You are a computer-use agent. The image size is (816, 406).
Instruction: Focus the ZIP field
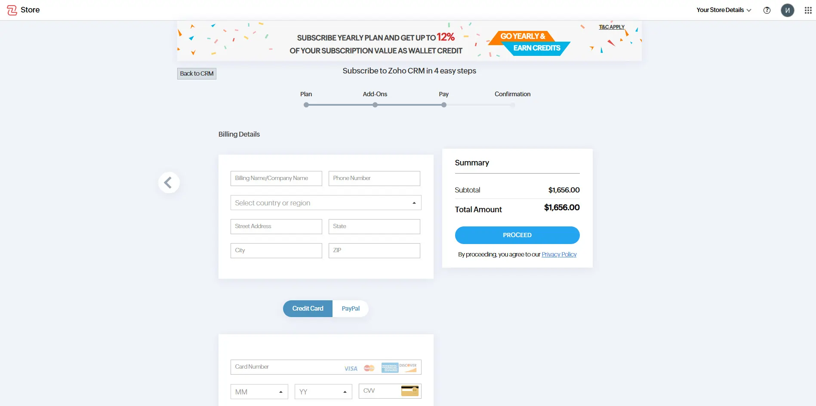point(374,250)
